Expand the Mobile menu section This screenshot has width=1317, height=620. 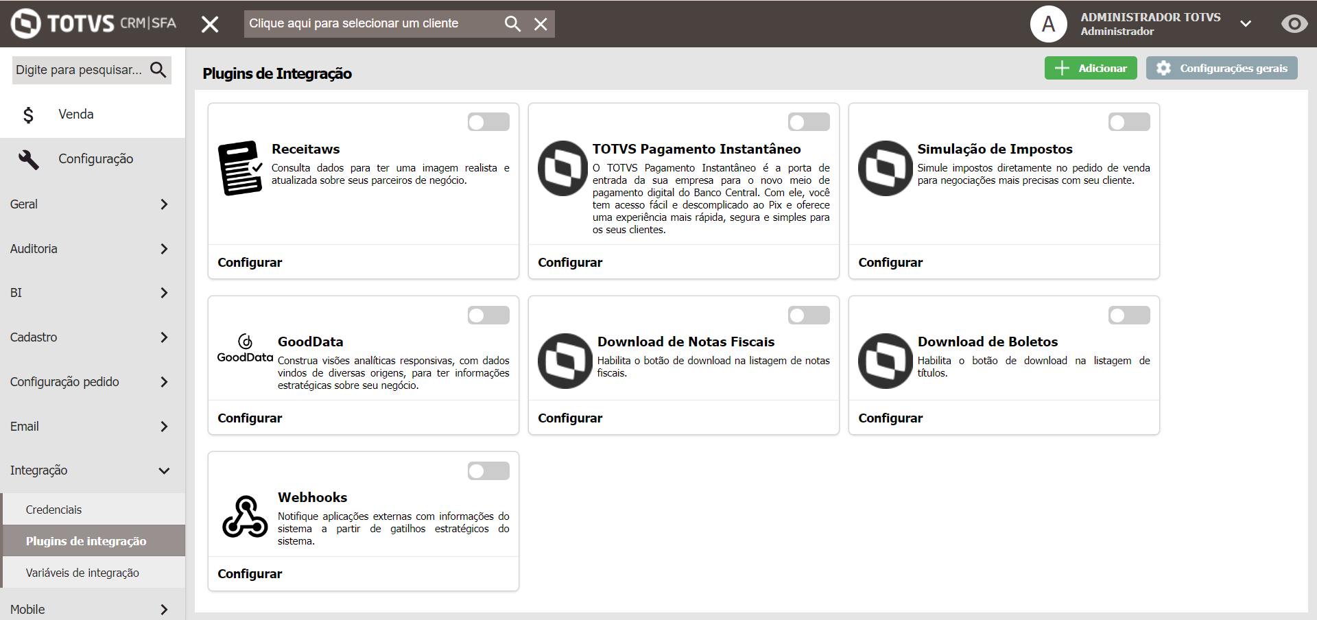(x=93, y=609)
